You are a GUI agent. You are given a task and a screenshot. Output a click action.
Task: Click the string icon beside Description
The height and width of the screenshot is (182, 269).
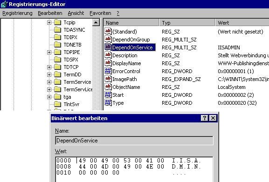click(108, 55)
